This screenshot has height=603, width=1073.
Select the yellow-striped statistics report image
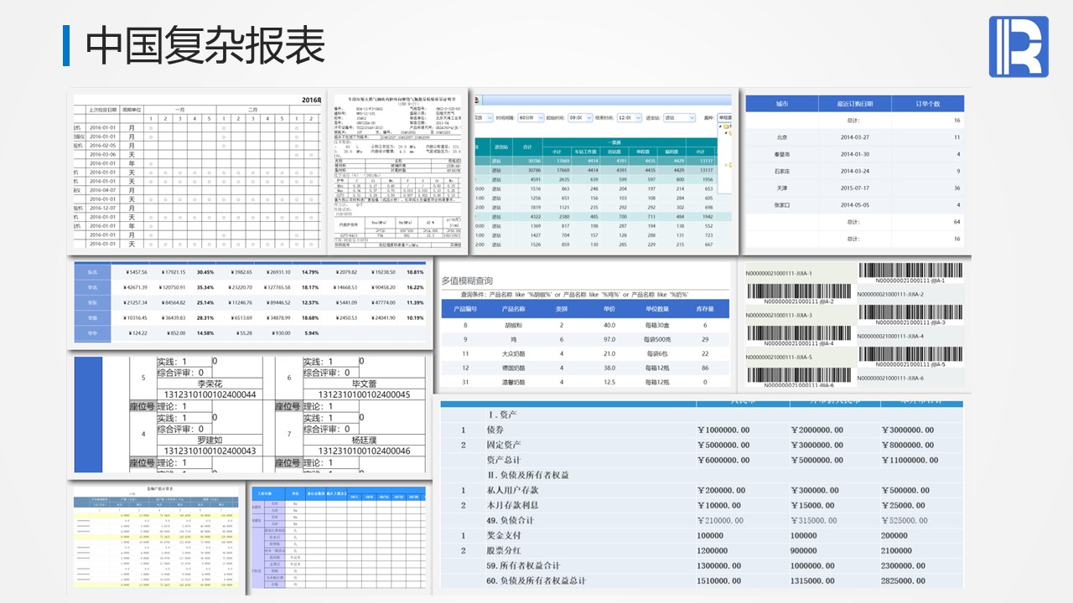click(156, 537)
